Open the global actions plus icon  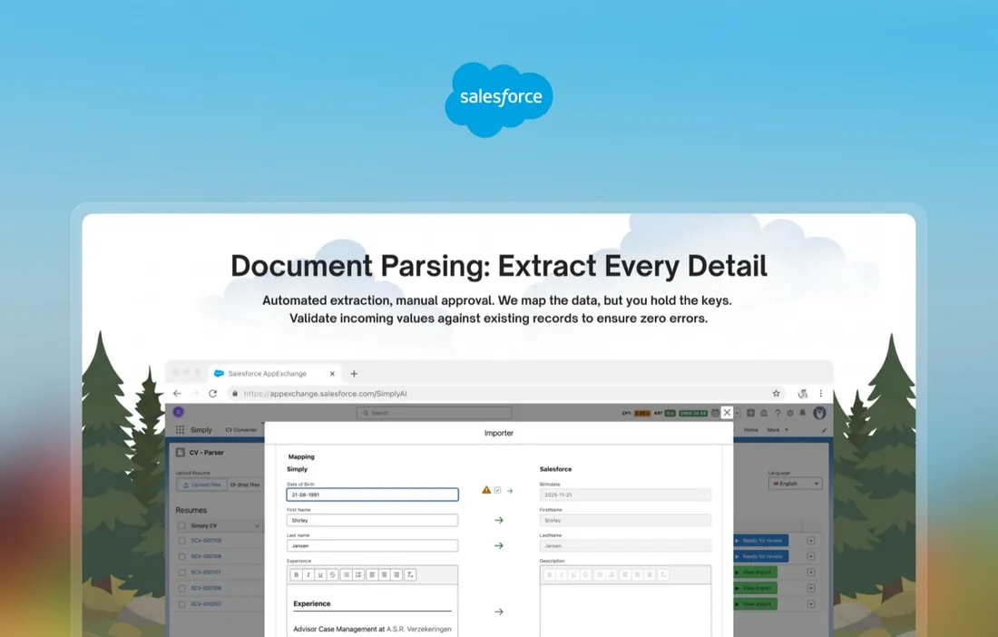click(751, 413)
